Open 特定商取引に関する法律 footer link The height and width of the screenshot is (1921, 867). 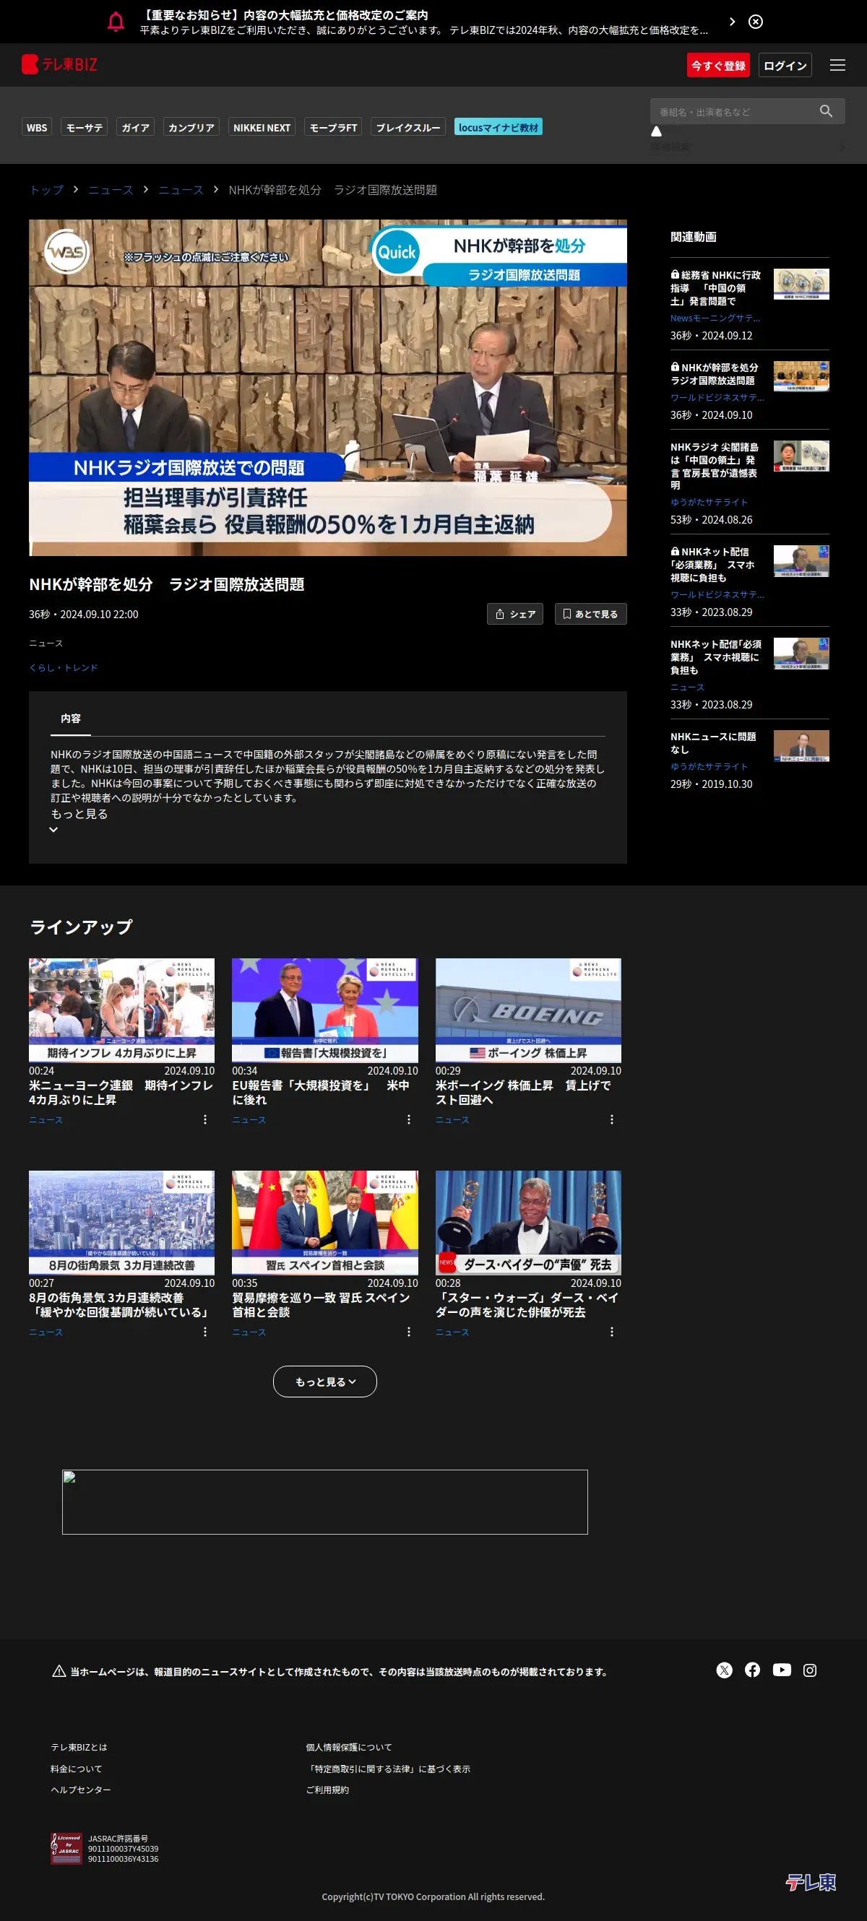388,1769
